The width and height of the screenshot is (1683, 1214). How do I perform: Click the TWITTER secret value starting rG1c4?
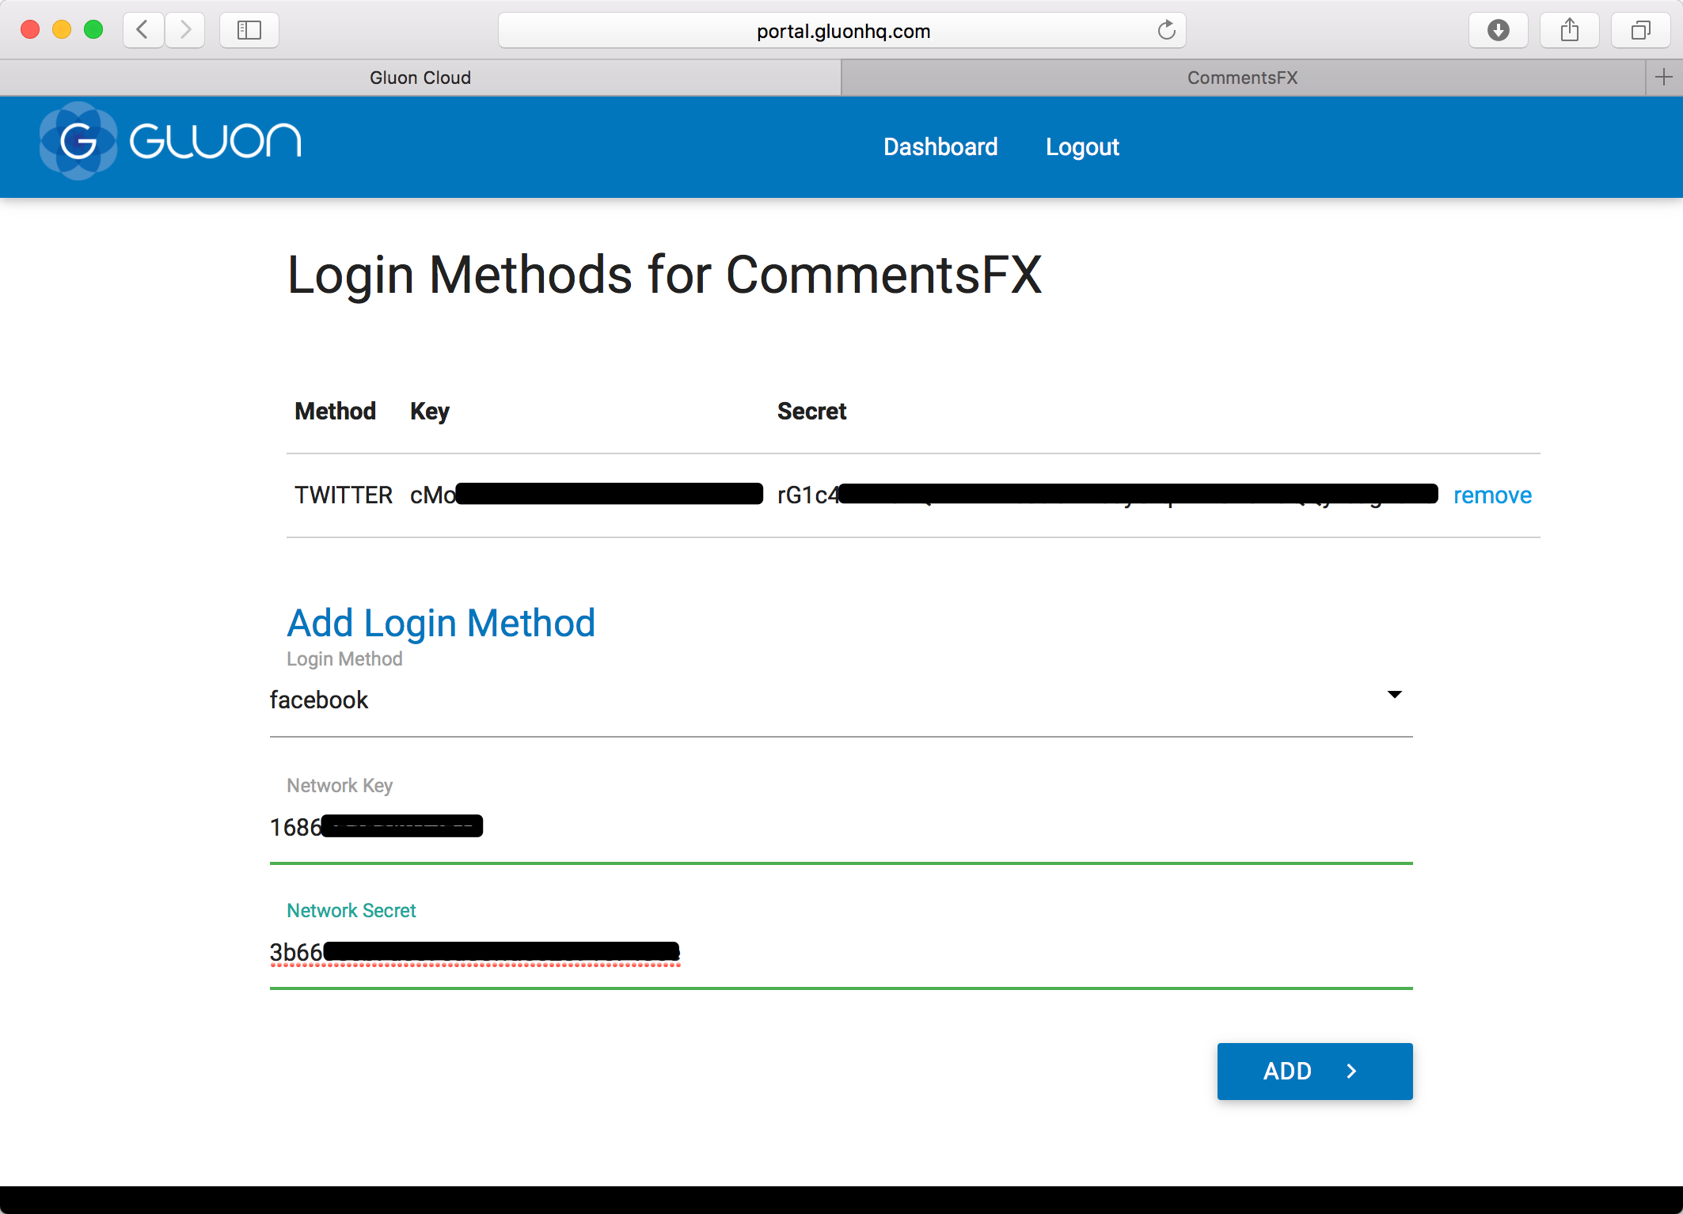pos(1107,495)
